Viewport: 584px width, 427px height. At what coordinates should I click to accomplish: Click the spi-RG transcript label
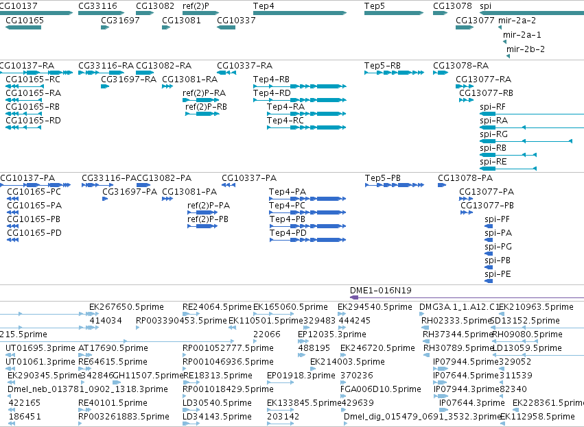tap(493, 134)
